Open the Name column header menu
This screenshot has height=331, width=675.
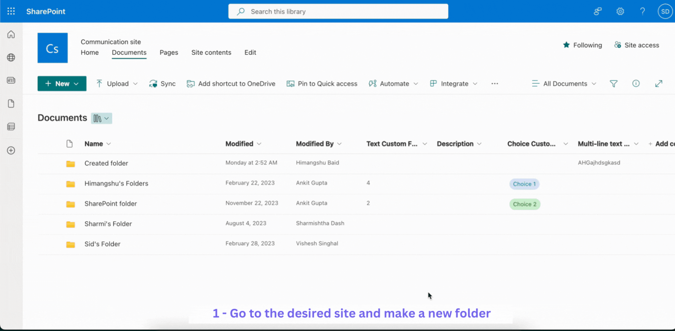[x=97, y=144]
